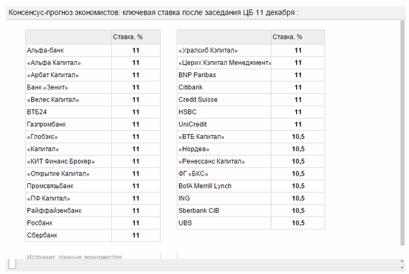Click the Credit Suisse row name
Image resolution: width=409 pixels, height=274 pixels.
pyautogui.click(x=198, y=100)
